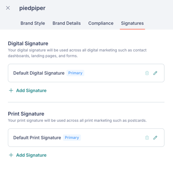The image size is (173, 180).
Task: Select the Default Print Signature card
Action: tap(86, 138)
